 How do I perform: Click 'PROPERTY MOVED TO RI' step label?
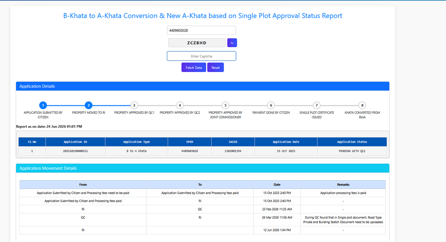pos(88,112)
